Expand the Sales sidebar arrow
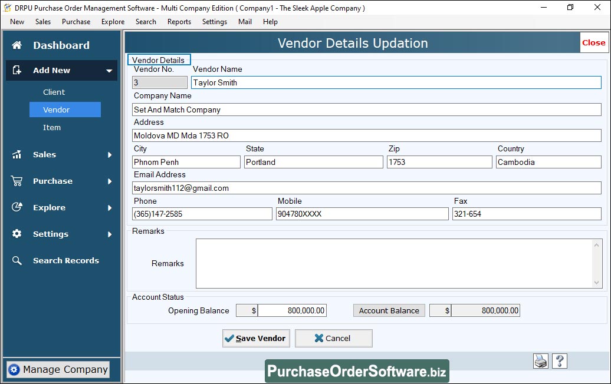The width and height of the screenshot is (611, 384). (110, 155)
